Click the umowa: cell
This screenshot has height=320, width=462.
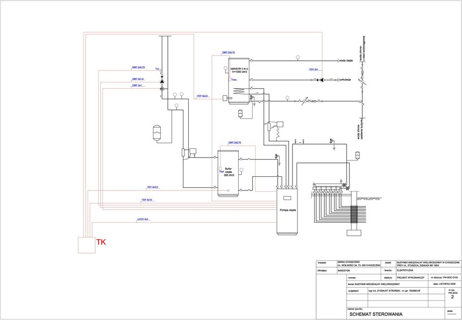(364, 278)
